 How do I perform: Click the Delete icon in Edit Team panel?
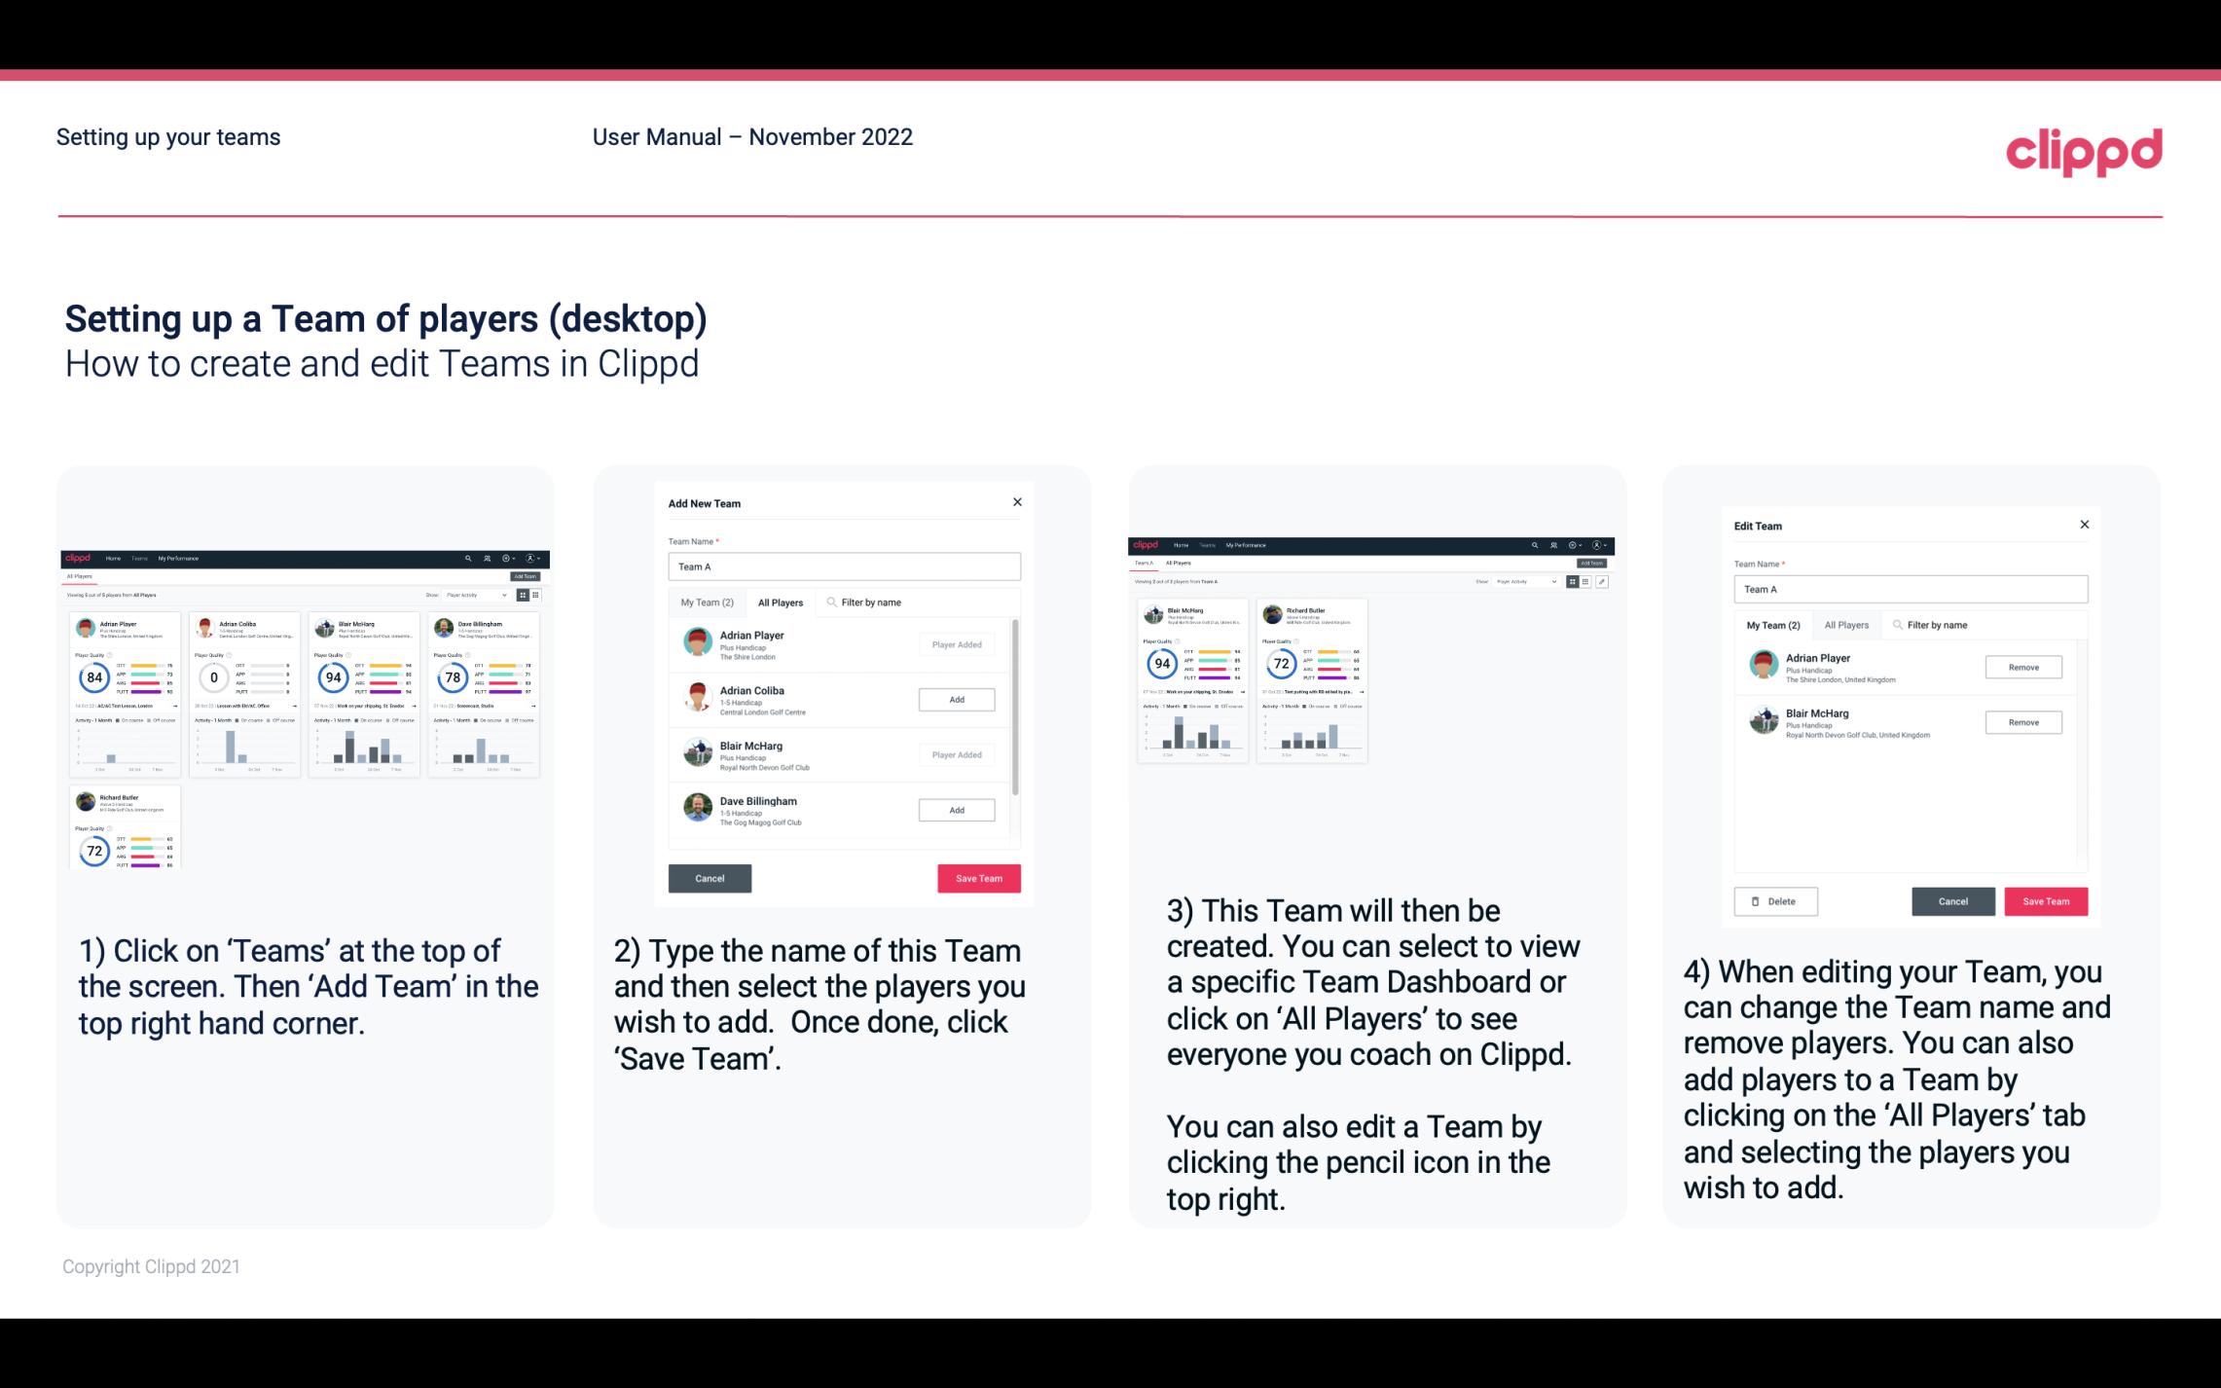(x=1773, y=900)
